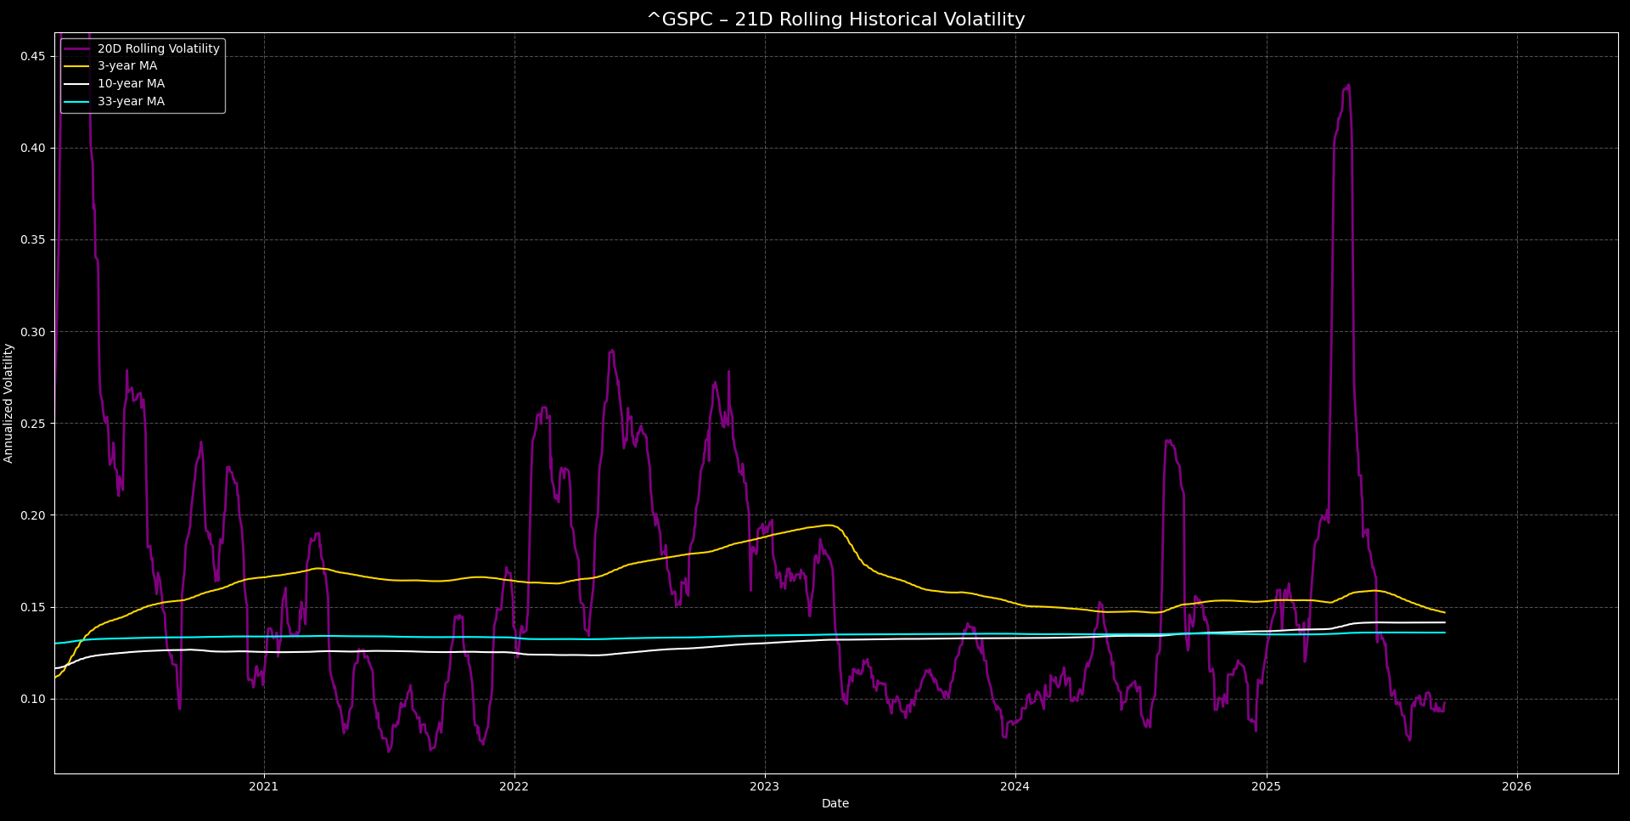
Task: Click the chart title '^GSPC – 21D Rolling Historical Volatility'
Action: 835,20
